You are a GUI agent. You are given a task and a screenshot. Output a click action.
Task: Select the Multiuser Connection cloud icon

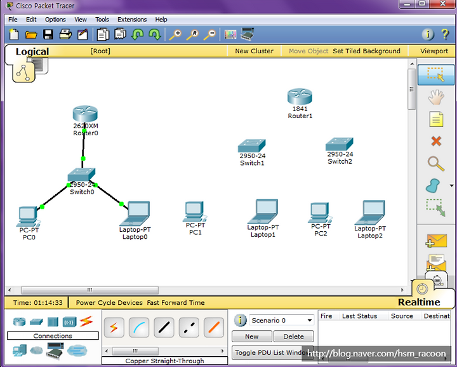77,350
